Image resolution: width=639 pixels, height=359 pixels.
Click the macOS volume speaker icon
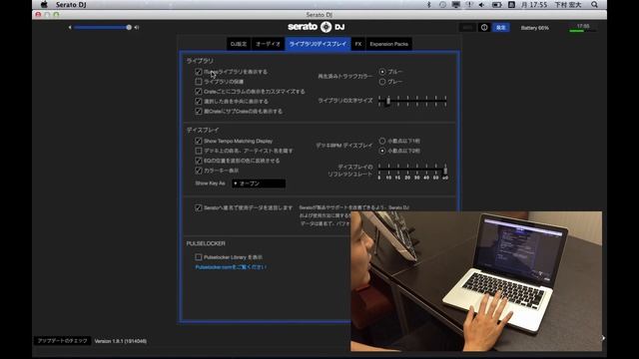click(482, 4)
